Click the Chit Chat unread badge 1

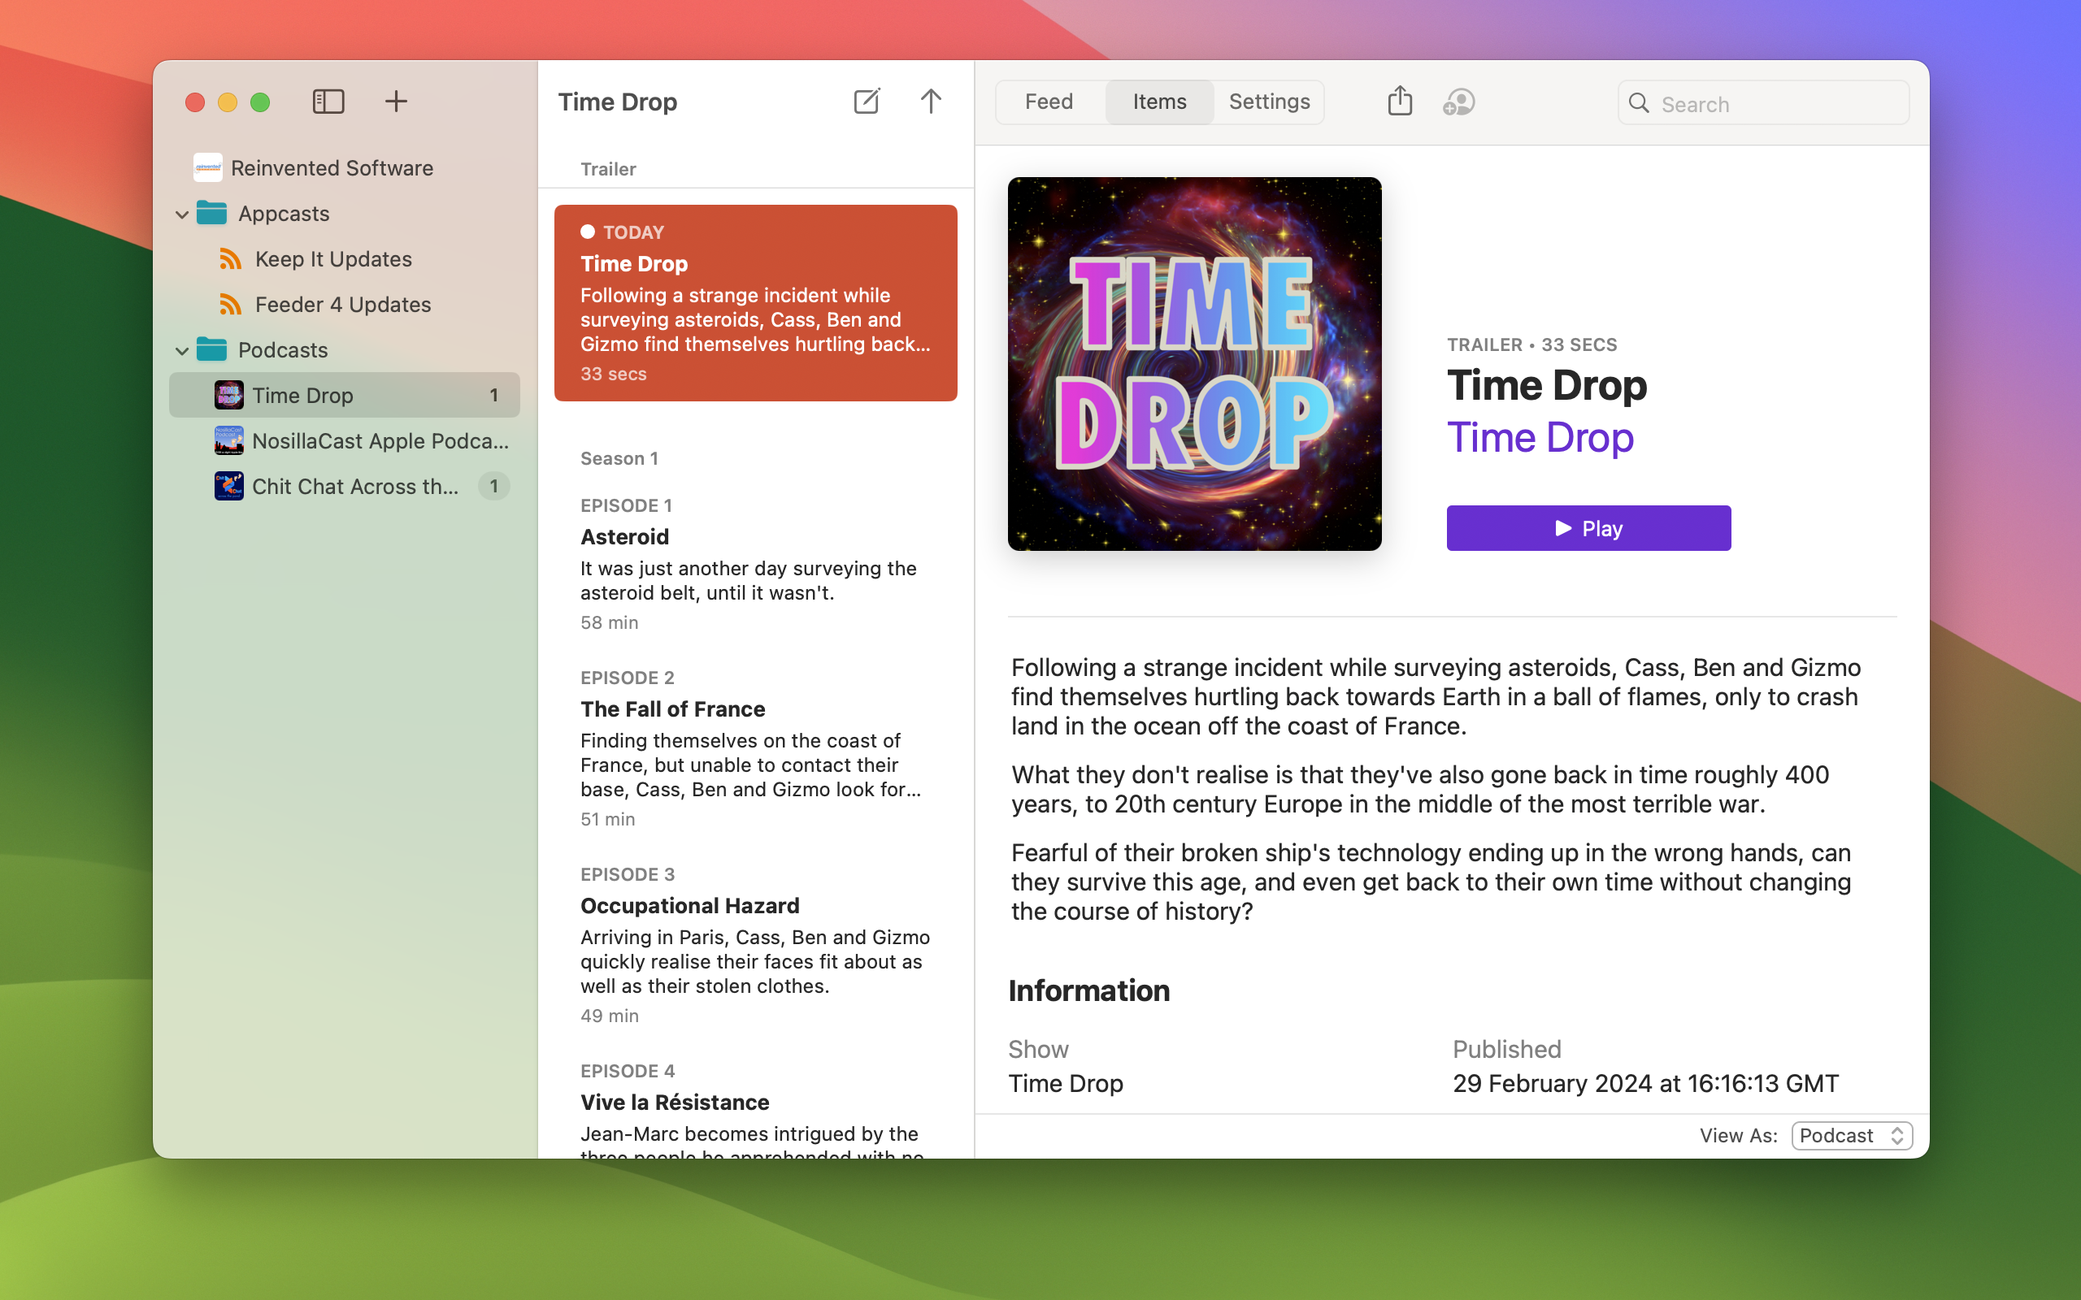[493, 486]
